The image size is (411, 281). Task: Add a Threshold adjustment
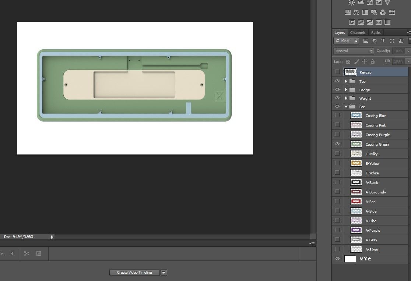tap(370, 22)
